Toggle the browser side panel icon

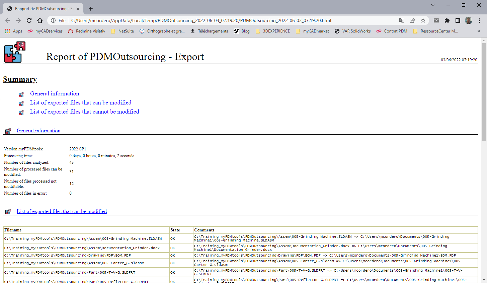click(458, 20)
